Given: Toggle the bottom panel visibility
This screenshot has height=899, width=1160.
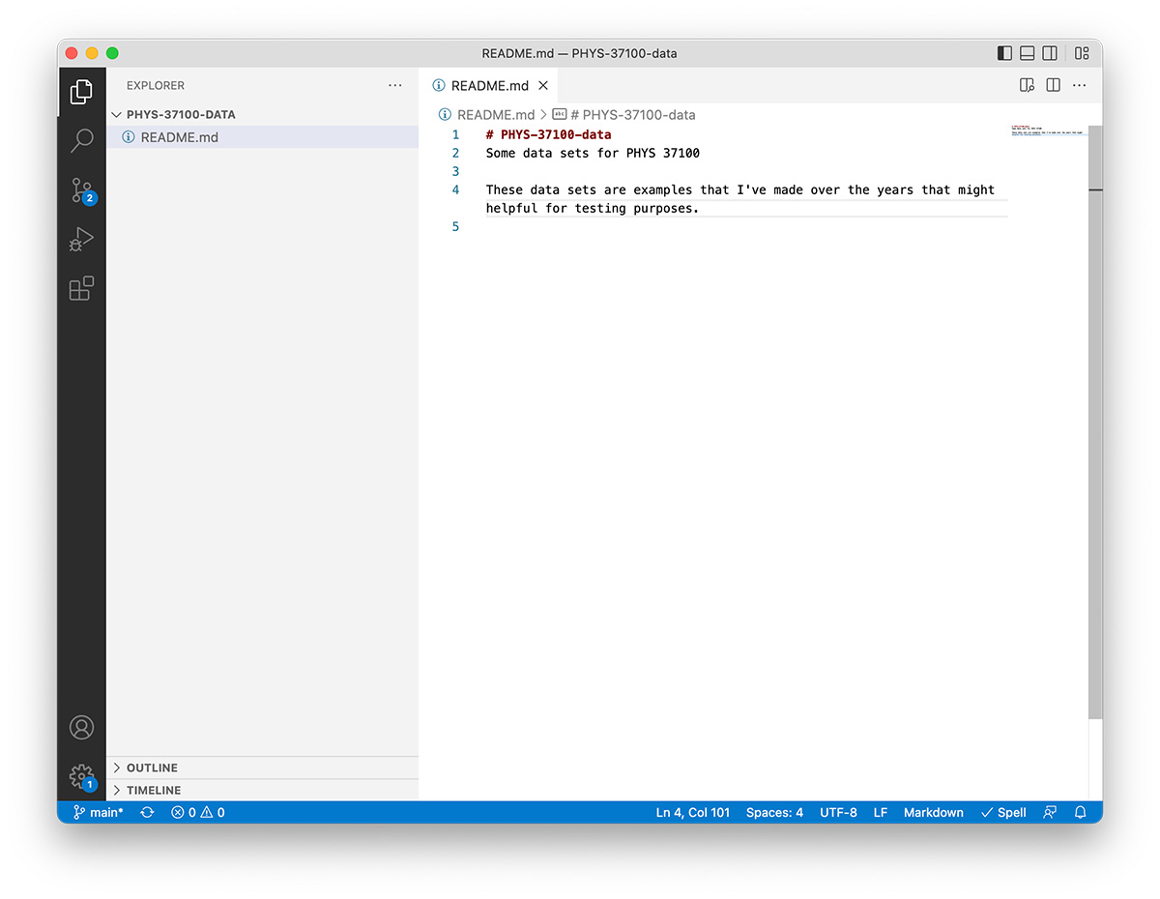Looking at the screenshot, I should [x=1028, y=53].
